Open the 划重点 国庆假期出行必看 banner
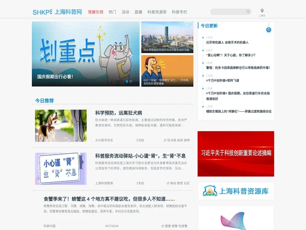 [86, 54]
